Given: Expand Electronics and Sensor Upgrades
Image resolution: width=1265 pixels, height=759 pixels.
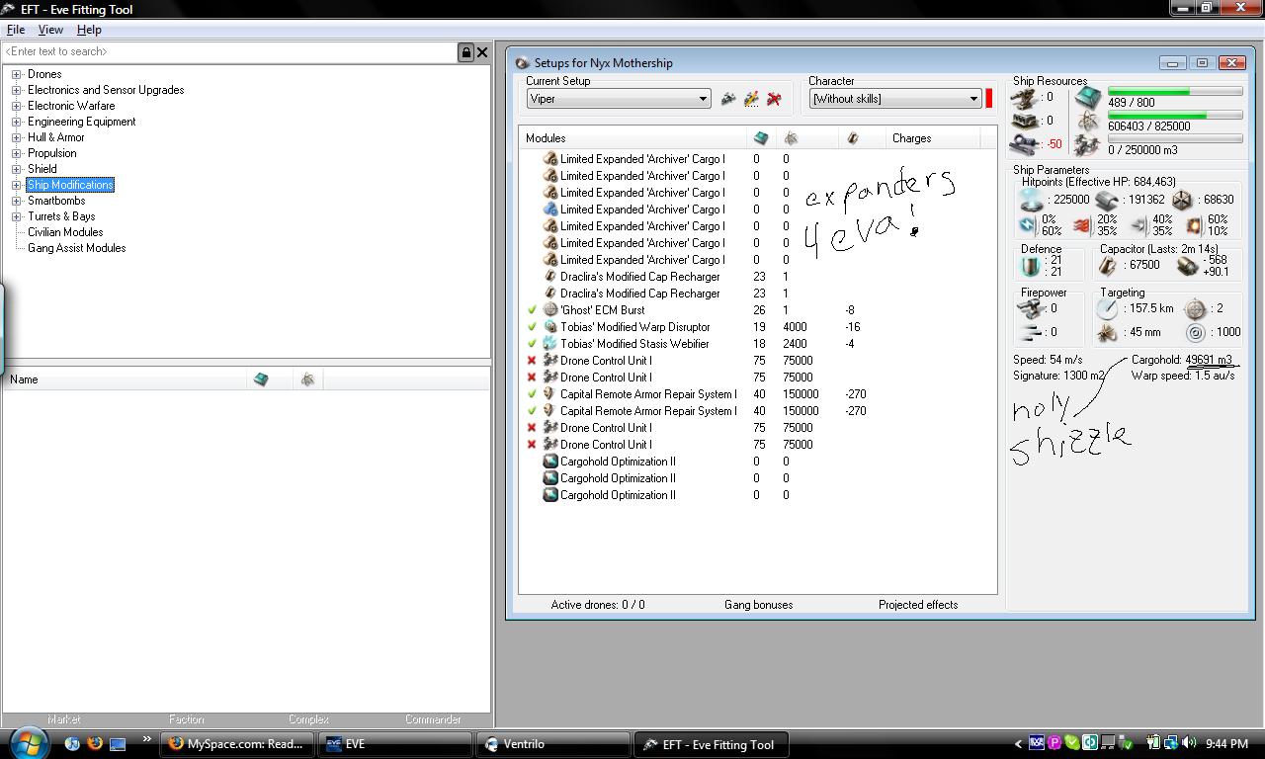Looking at the screenshot, I should tap(16, 90).
